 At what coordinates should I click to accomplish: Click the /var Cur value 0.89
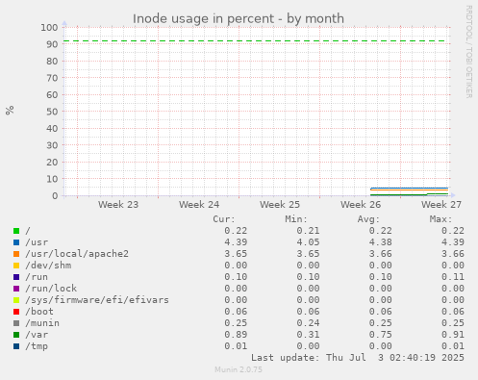click(236, 335)
